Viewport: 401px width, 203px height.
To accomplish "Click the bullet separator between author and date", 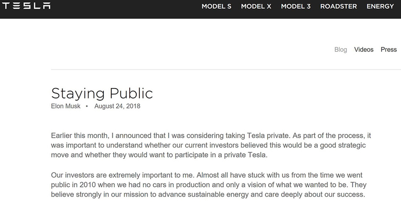I will coord(87,106).
